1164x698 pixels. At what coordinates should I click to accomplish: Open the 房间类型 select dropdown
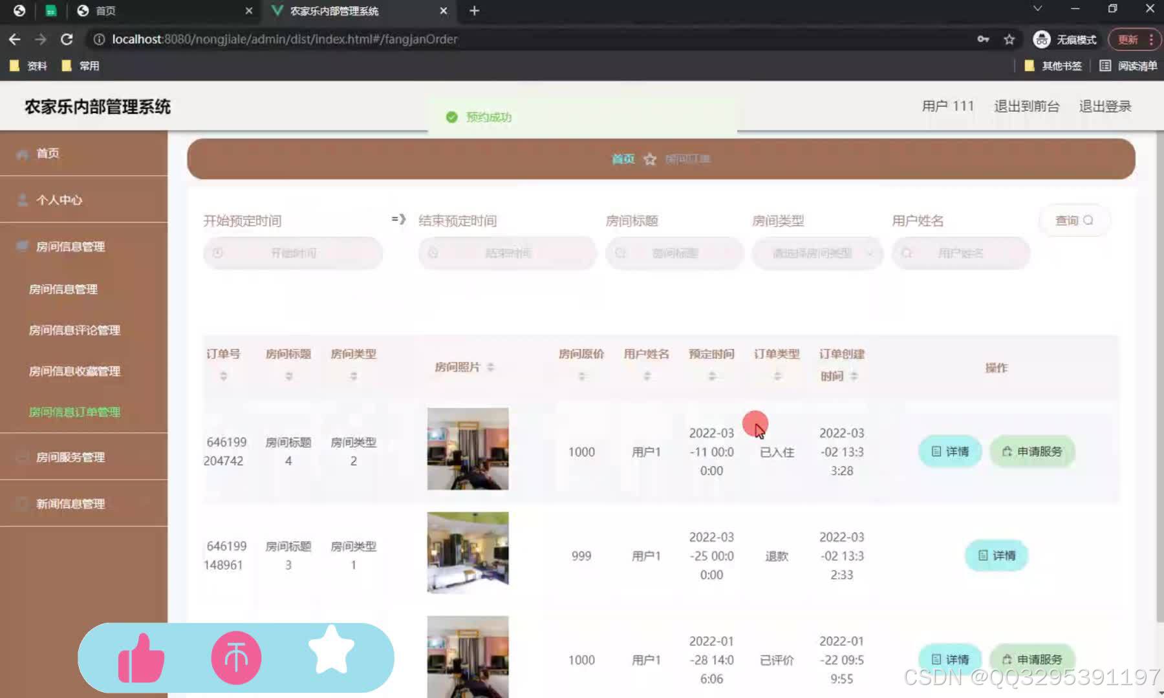[x=817, y=253]
